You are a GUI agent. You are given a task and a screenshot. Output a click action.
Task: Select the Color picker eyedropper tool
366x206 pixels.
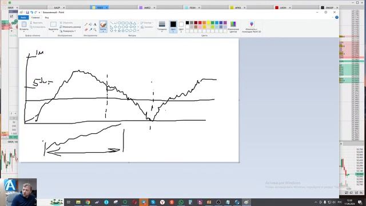(90, 30)
